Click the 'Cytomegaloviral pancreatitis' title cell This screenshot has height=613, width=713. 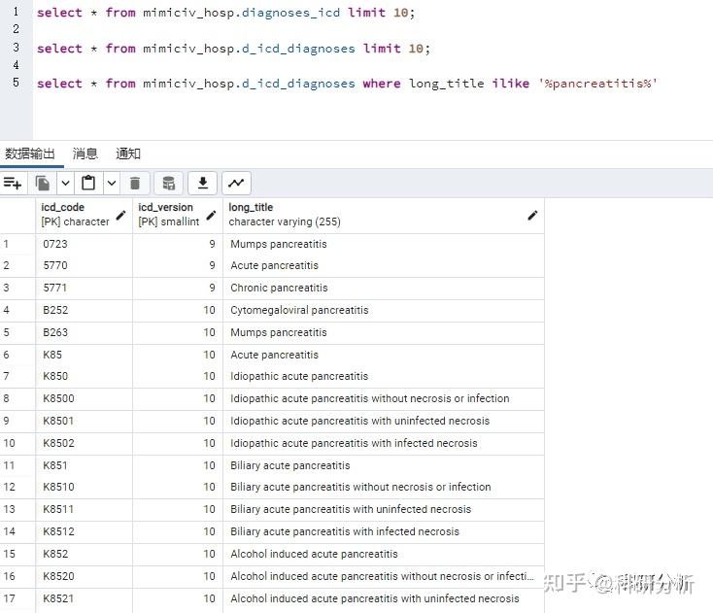pyautogui.click(x=384, y=311)
